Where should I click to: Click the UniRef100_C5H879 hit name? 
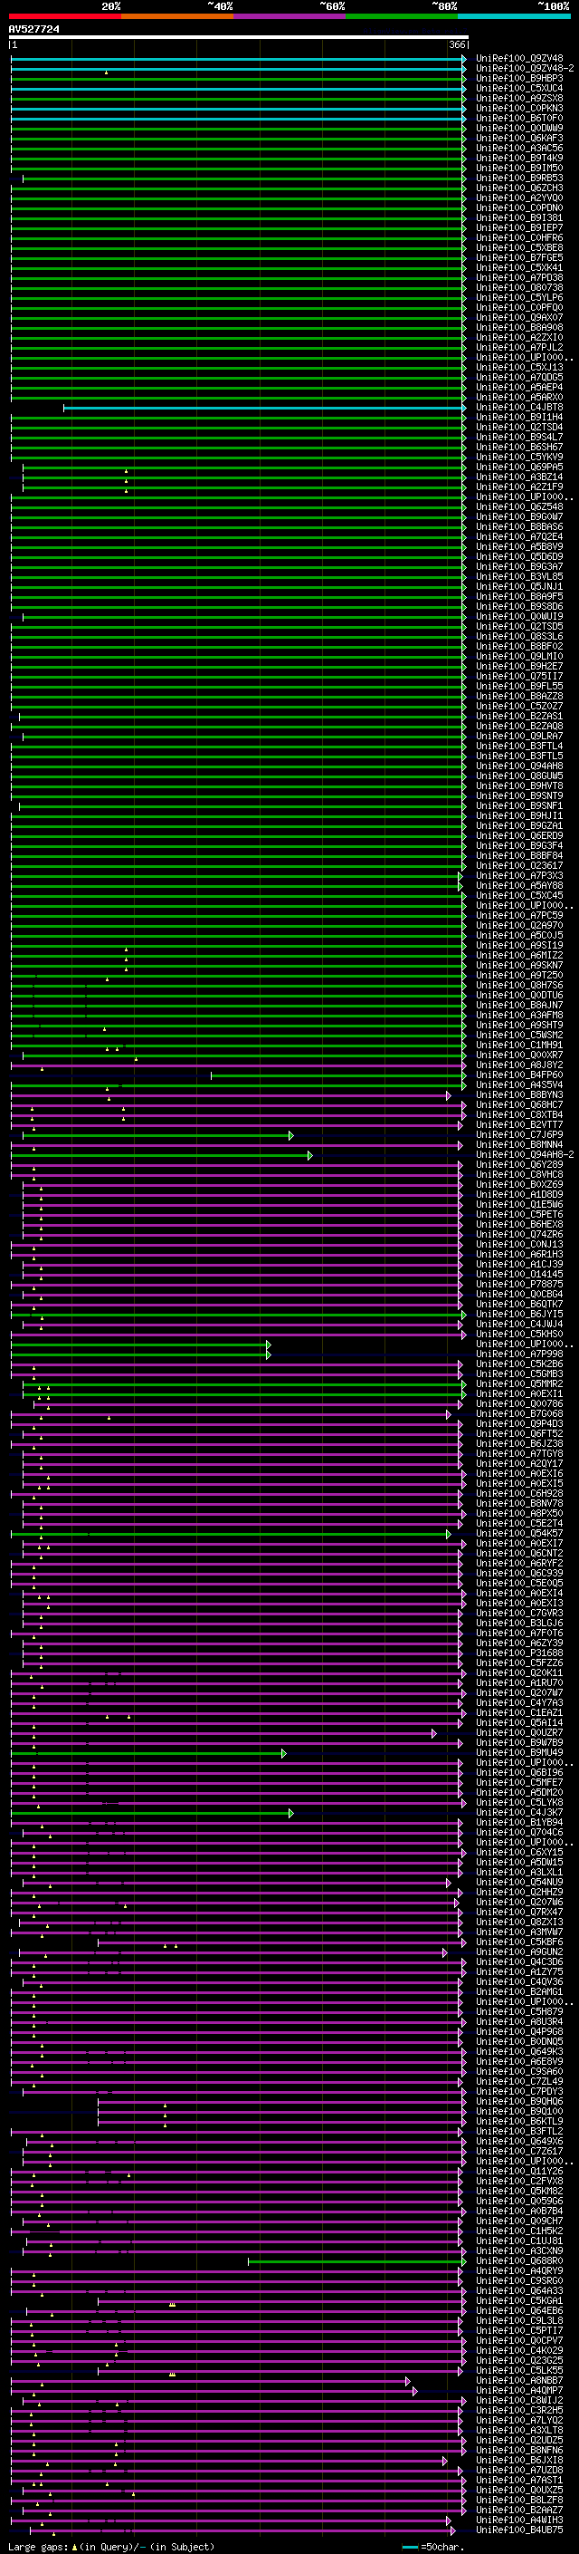(519, 2012)
